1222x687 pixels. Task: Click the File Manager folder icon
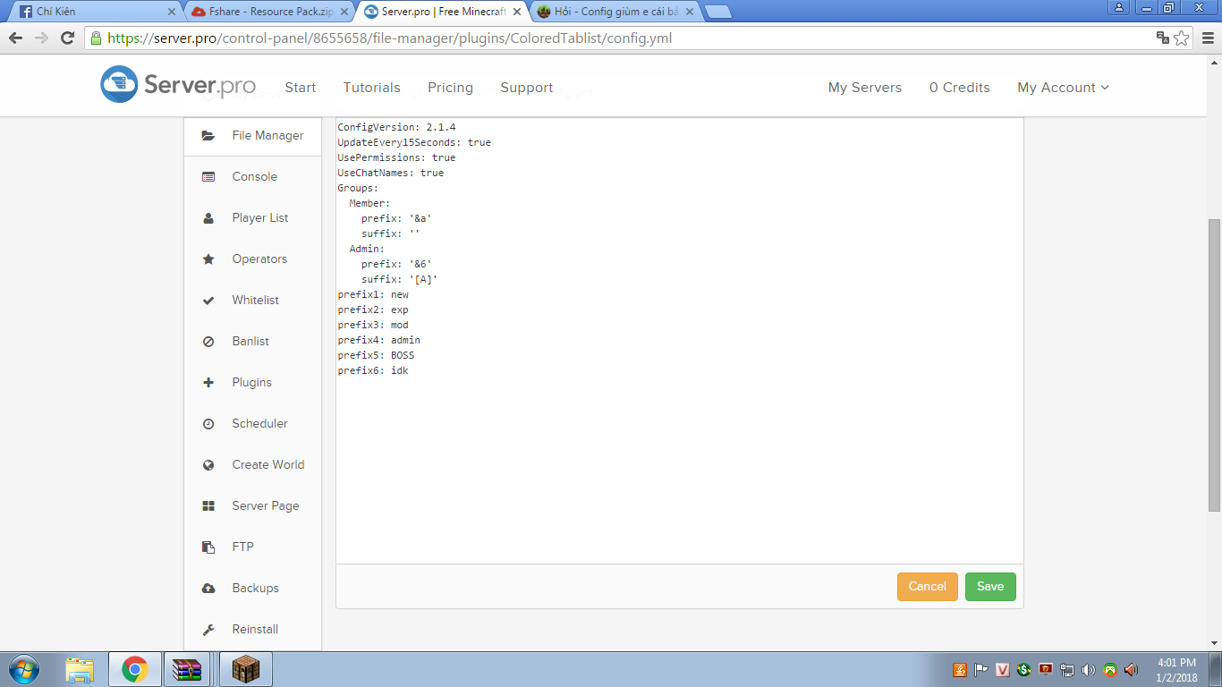tap(208, 136)
